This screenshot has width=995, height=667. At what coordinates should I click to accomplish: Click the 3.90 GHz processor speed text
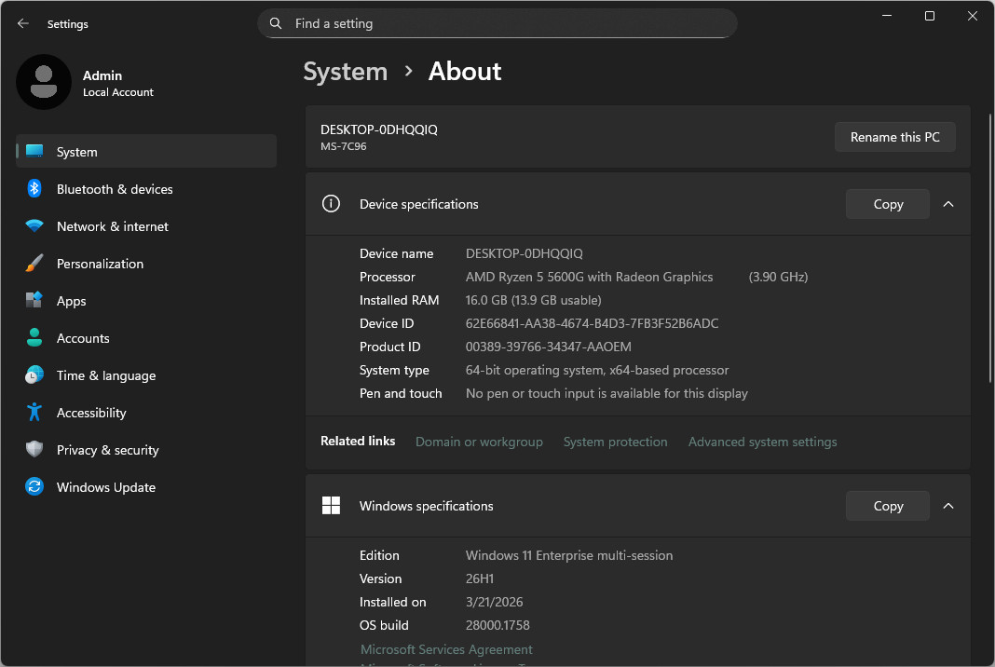[778, 277]
